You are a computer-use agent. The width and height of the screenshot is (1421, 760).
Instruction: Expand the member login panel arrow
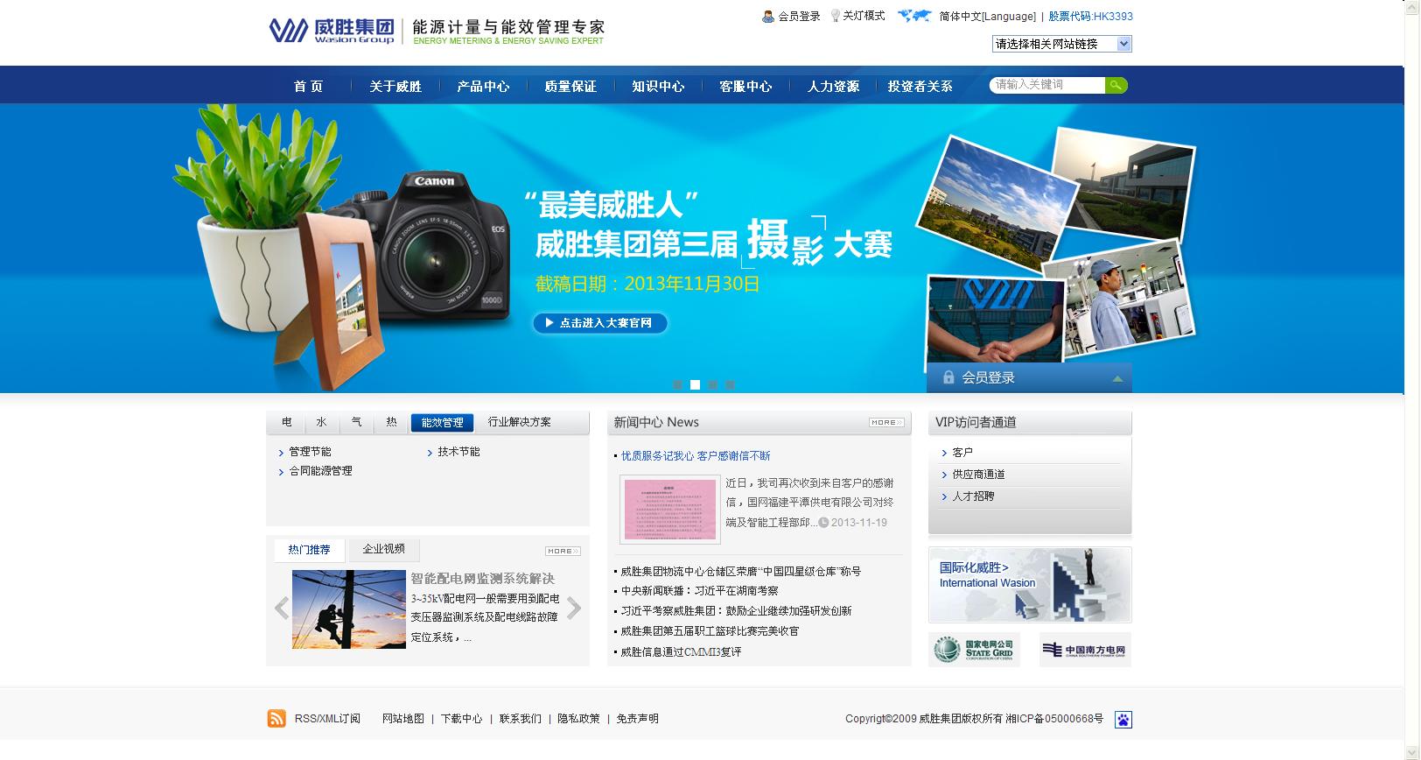coord(1117,379)
